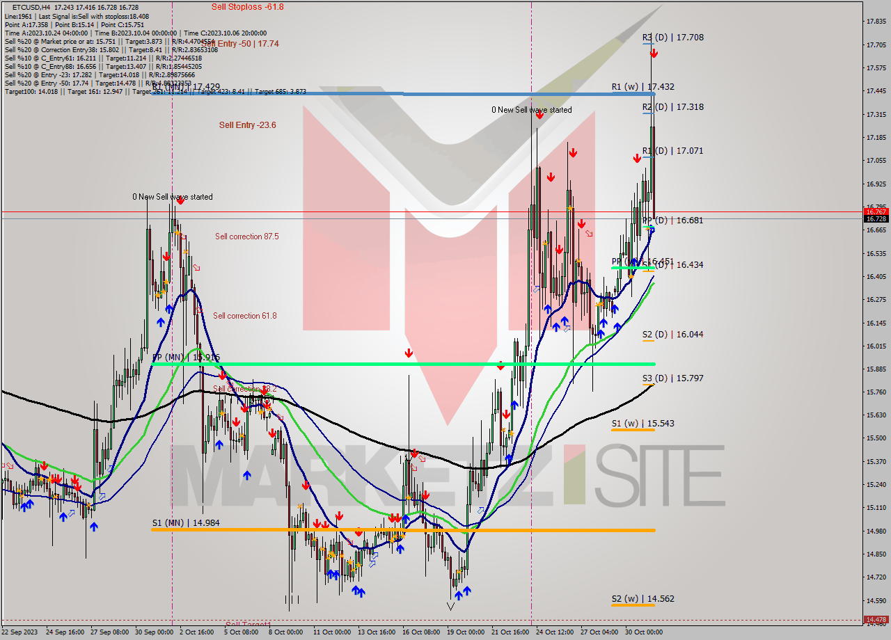Click the '27 Sep 08:00' date on time axis
Screen dimensions: 891x640
click(109, 632)
